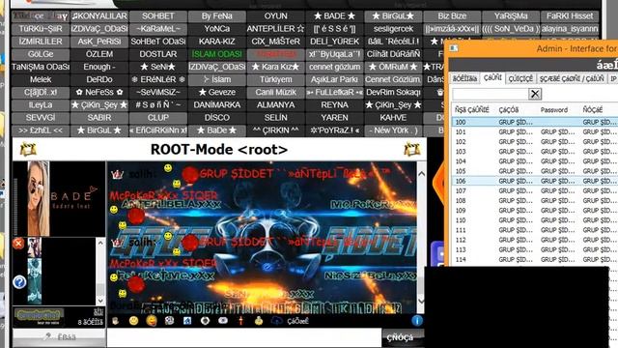Click the clapperboard icon right of ROOT-Mode title
Screen dimensions: 618x348
coord(412,150)
